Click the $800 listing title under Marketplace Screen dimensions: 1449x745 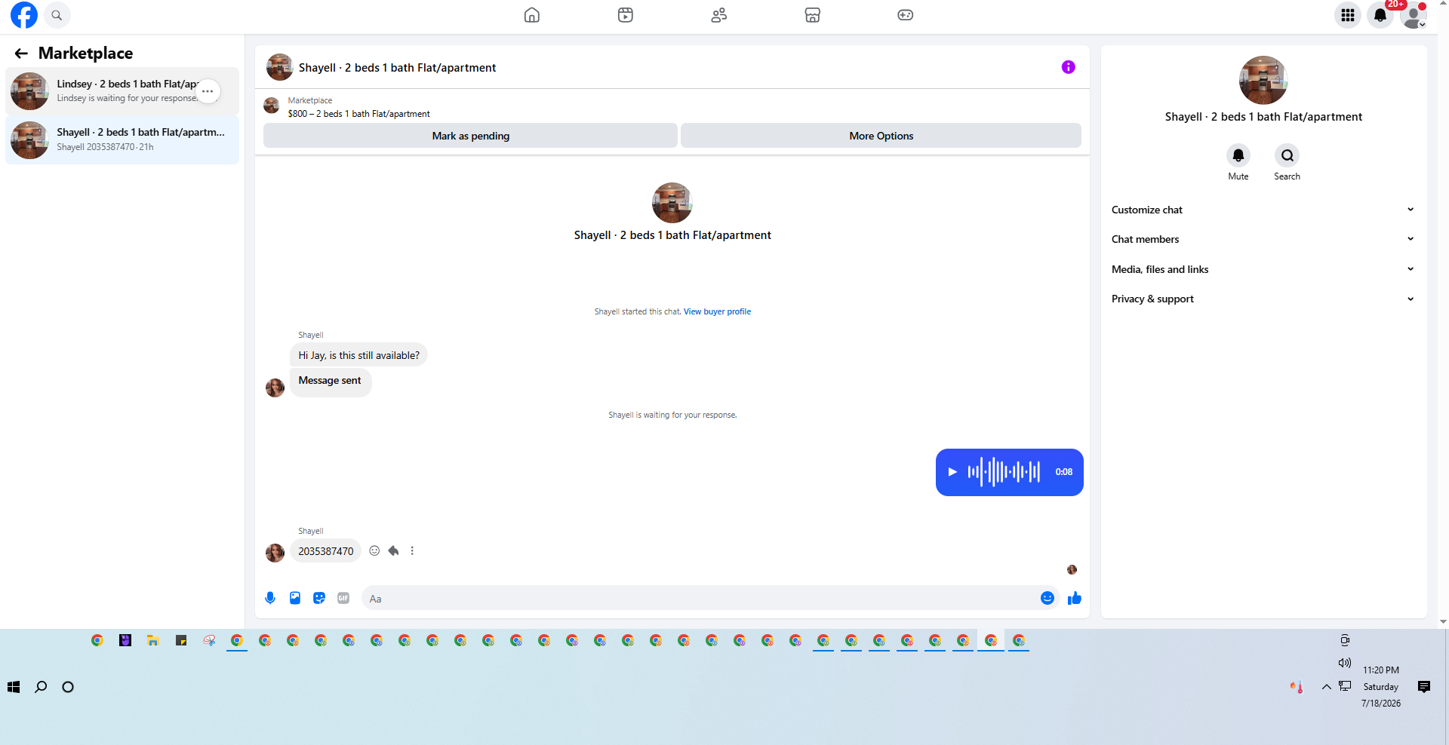coord(358,114)
